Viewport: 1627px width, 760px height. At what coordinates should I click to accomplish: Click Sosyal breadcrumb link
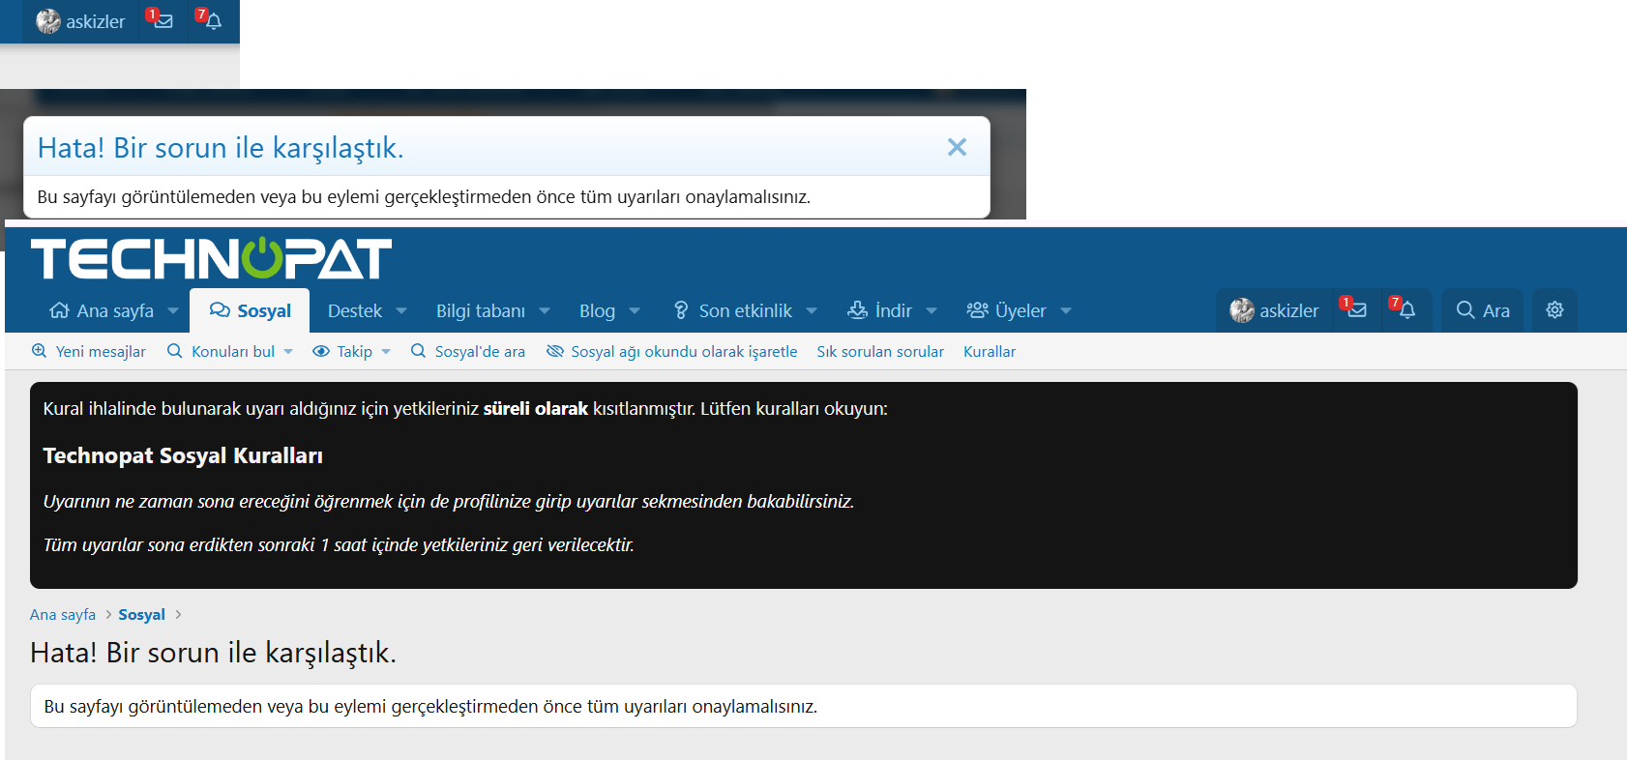coord(142,614)
